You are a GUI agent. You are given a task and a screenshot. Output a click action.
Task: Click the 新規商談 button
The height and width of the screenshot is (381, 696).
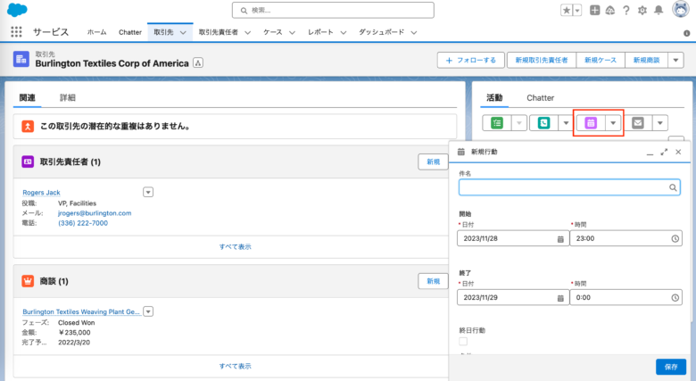tap(647, 60)
